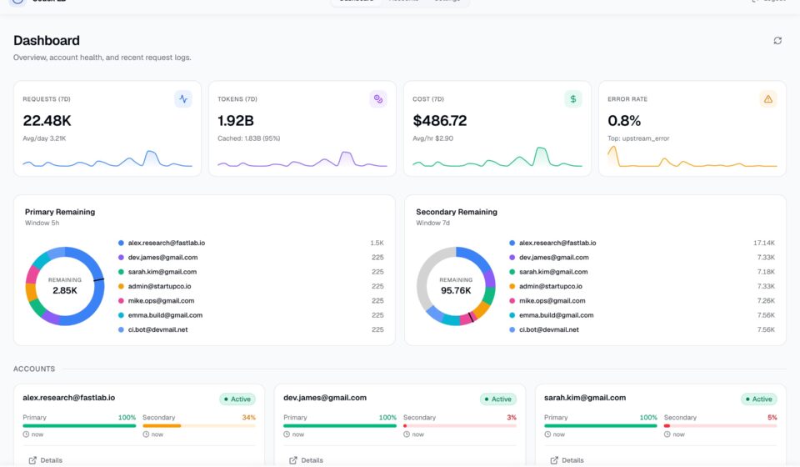
Task: Click the 1.92B tokens value
Action: tap(236, 121)
